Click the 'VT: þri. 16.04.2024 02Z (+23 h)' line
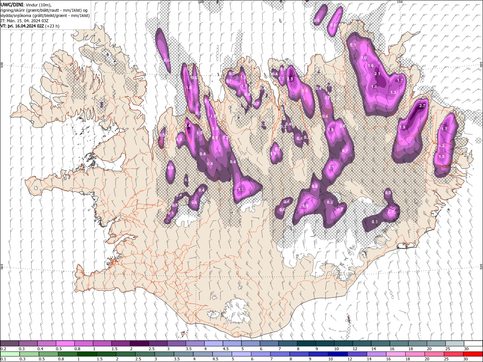 pos(30,26)
